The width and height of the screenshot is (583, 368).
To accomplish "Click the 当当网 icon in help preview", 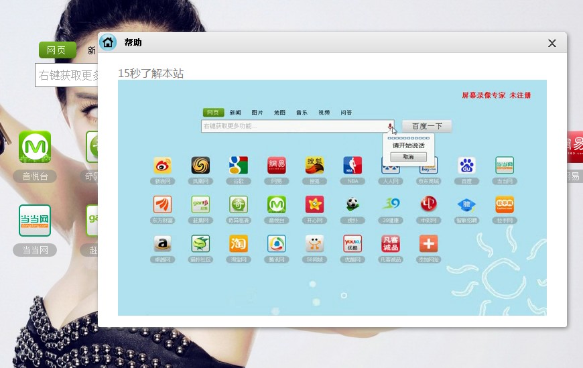I will [x=505, y=165].
